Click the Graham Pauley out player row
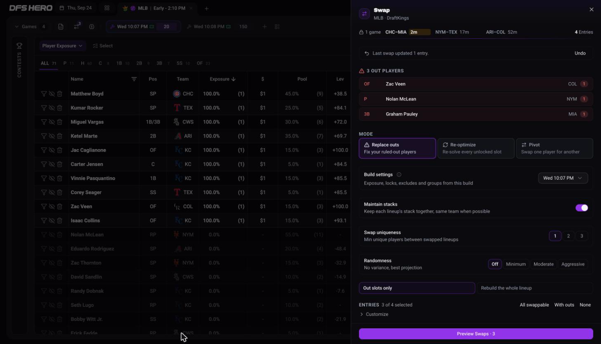Image resolution: width=601 pixels, height=344 pixels. point(476,114)
